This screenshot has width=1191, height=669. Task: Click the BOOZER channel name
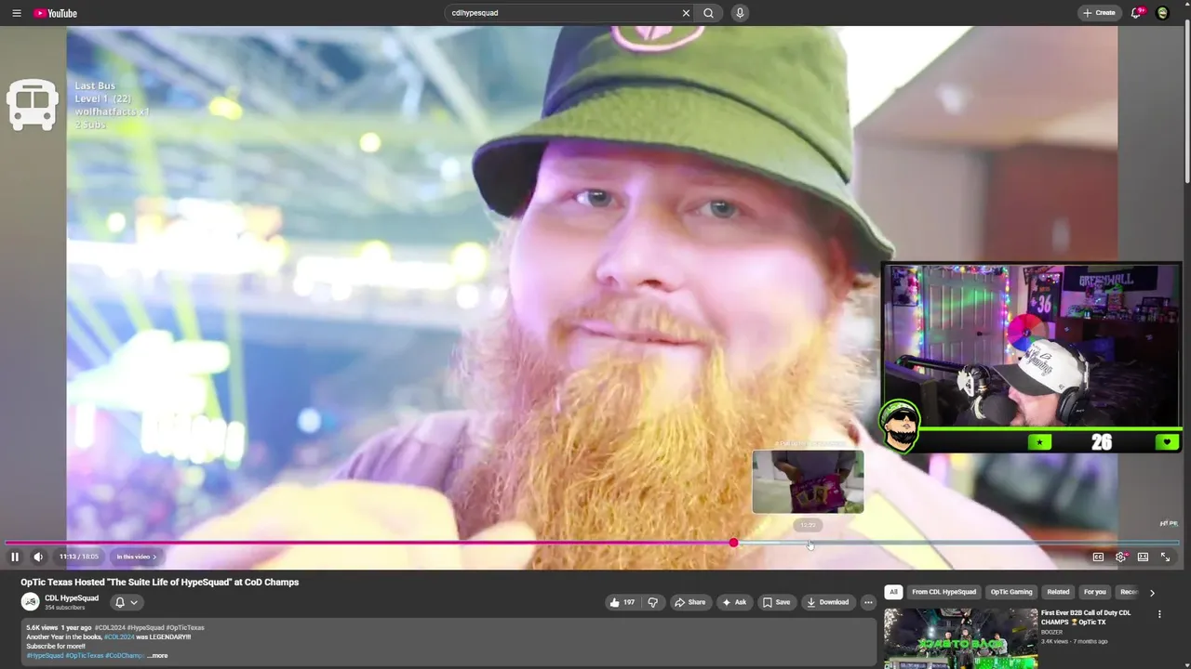click(x=1051, y=632)
